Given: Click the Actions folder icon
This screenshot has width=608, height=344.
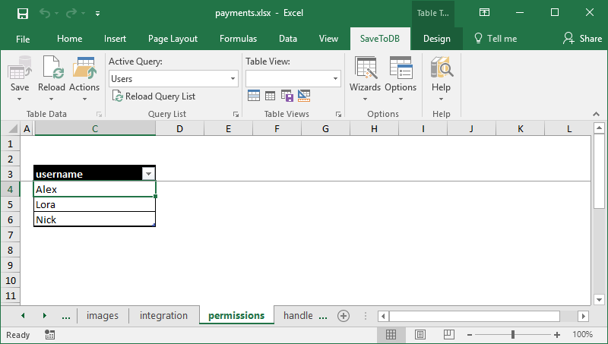Looking at the screenshot, I should click(84, 68).
